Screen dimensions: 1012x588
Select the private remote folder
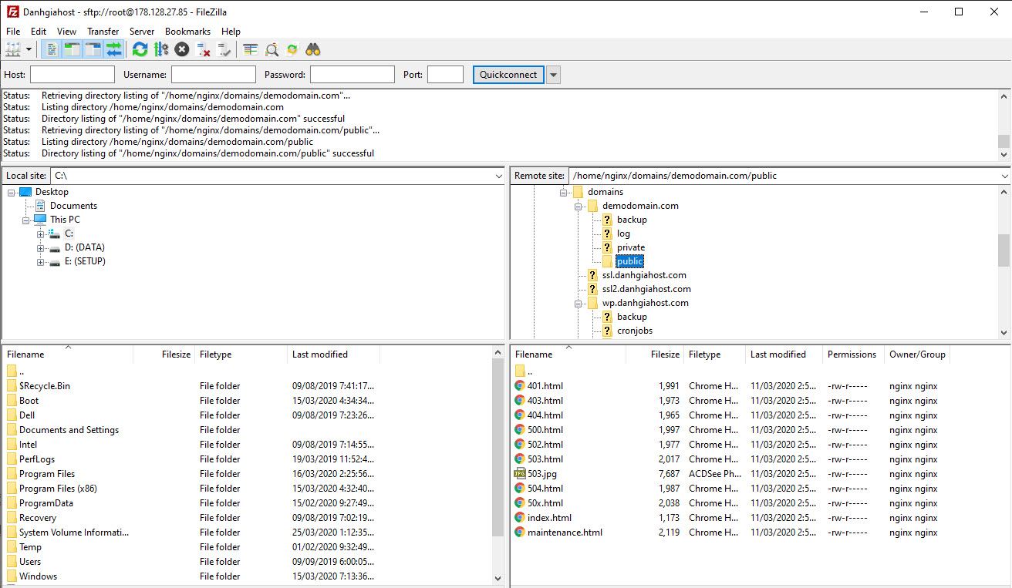click(x=631, y=247)
